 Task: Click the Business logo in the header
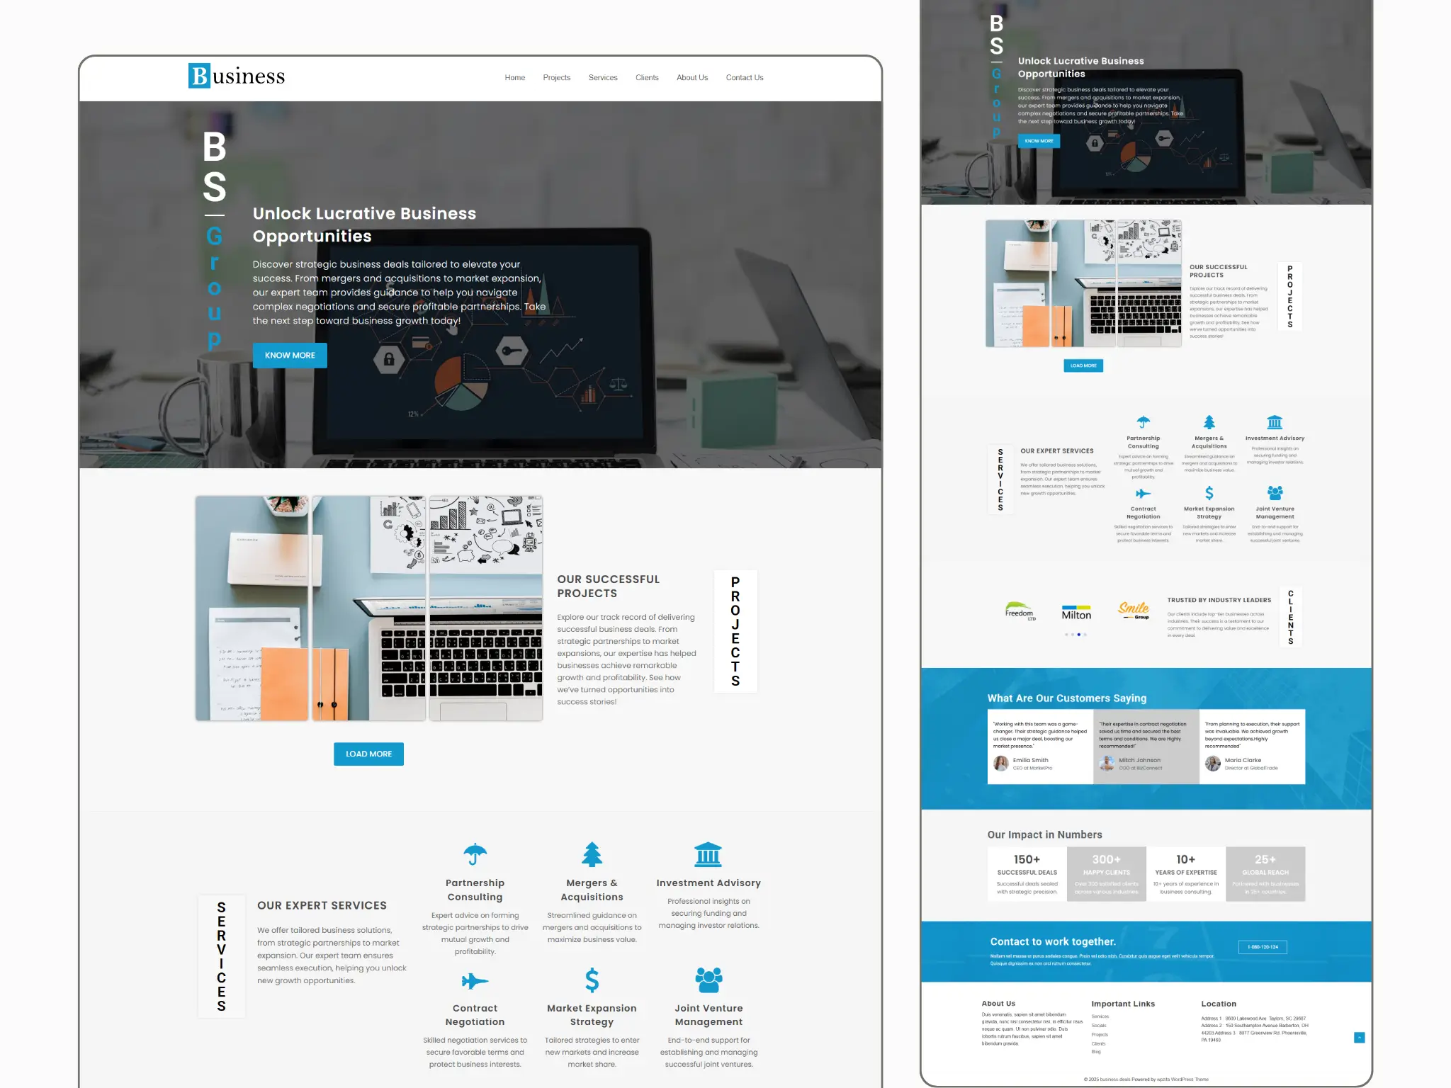click(x=236, y=76)
